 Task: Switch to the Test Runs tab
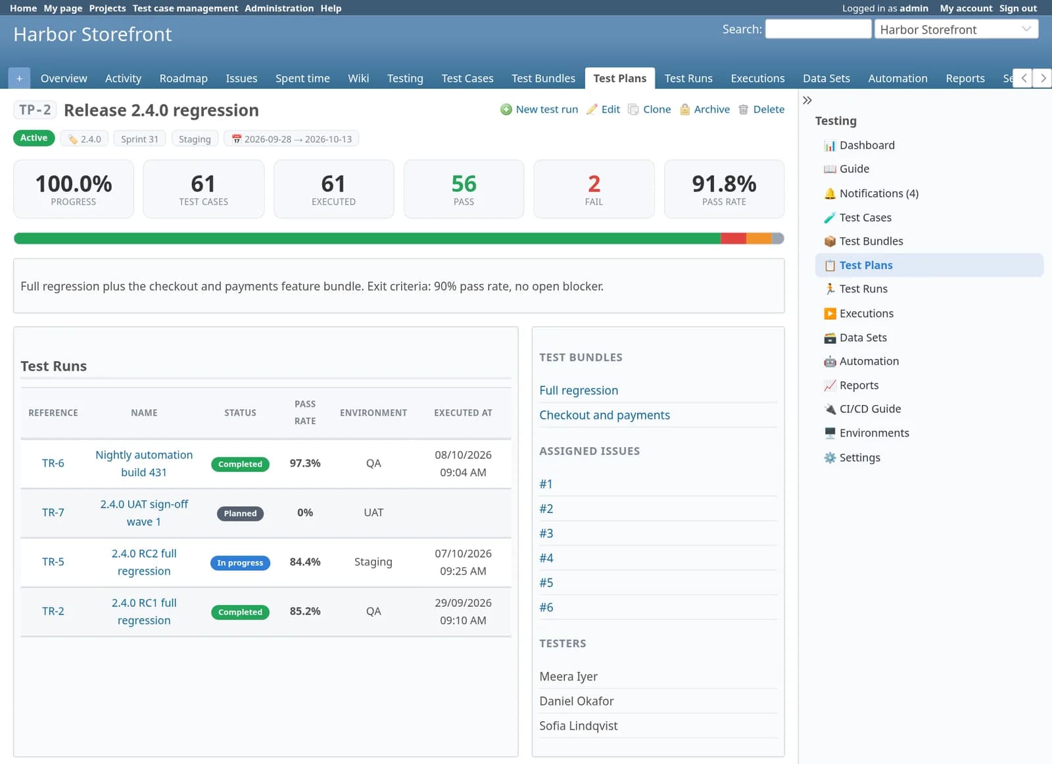pos(688,78)
